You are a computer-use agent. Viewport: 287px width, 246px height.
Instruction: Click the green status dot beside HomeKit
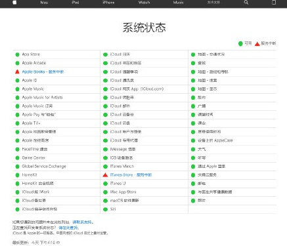[17, 175]
